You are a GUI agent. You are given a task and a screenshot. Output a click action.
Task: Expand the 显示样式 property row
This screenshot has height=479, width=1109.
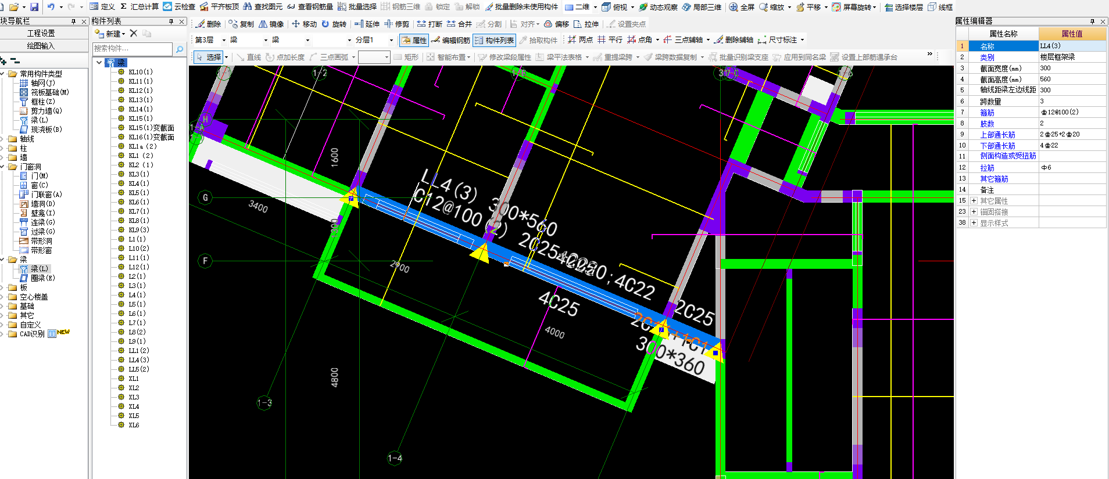tap(974, 223)
